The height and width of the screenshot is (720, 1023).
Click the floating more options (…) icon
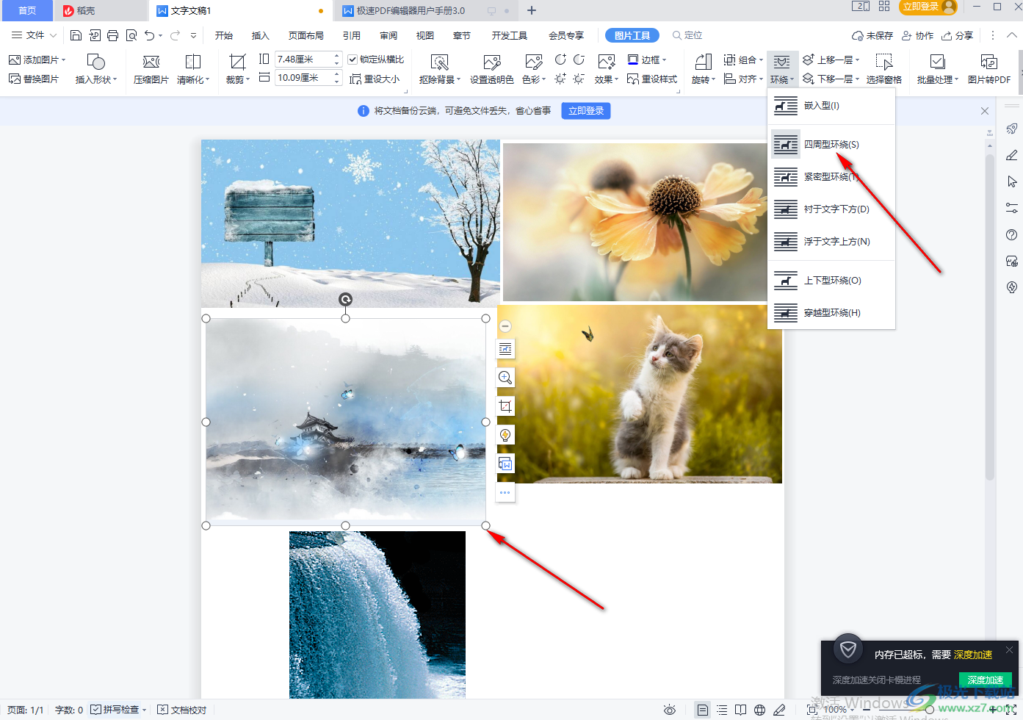(505, 492)
